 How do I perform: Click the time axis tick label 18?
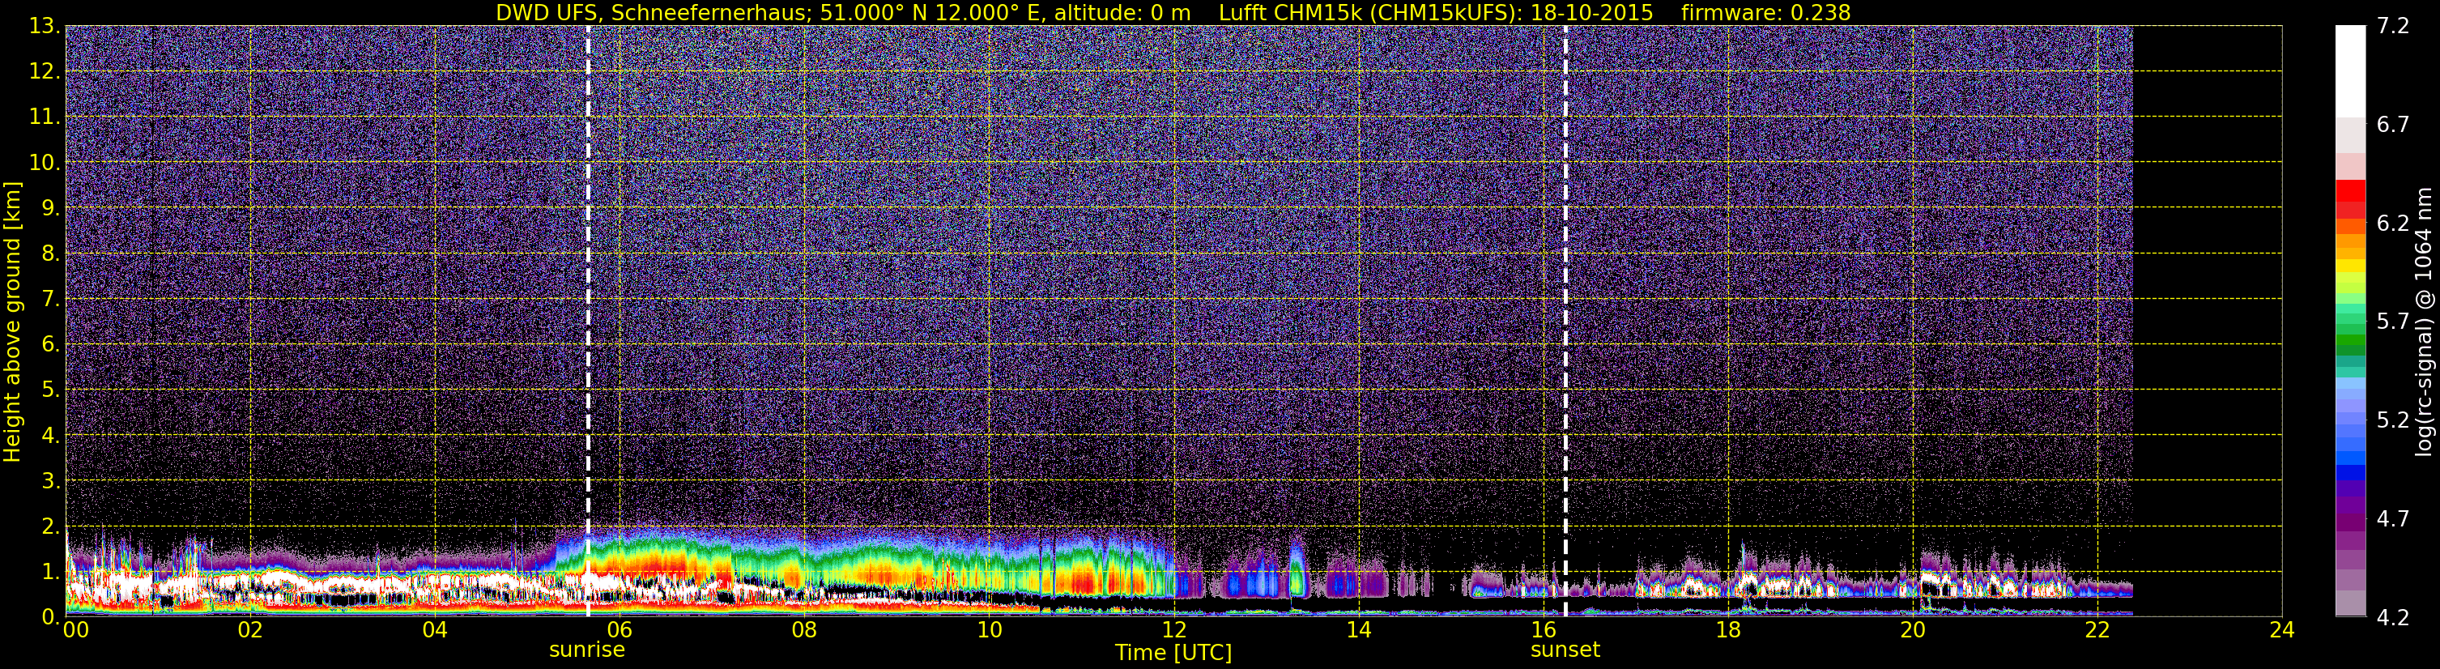tap(1727, 630)
